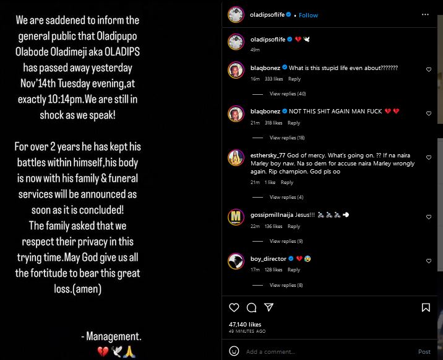The image size is (443, 360).
Task: View the 47,140 likes list
Action: (245, 324)
